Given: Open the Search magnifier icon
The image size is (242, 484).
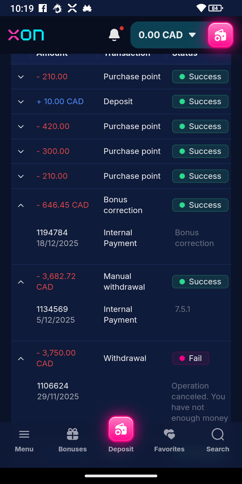Looking at the screenshot, I should 218,435.
